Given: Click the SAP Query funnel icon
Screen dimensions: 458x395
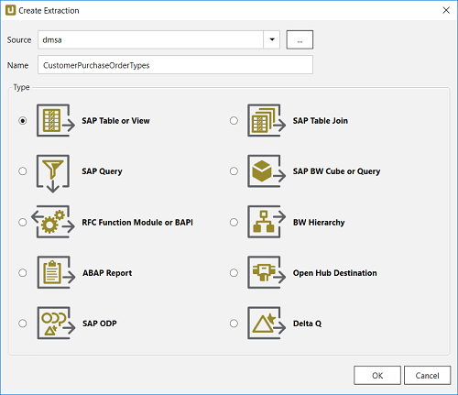Looking at the screenshot, I should click(x=53, y=173).
